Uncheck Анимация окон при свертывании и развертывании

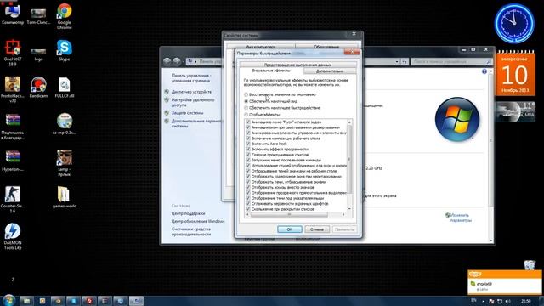(247, 127)
